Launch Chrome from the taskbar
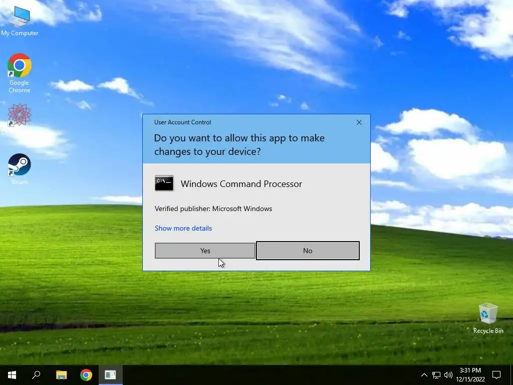The width and height of the screenshot is (513, 385). pyautogui.click(x=86, y=375)
